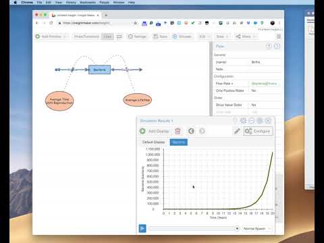Close the Simulation Results window
Image resolution: width=324 pixels, height=243 pixels.
pyautogui.click(x=268, y=121)
